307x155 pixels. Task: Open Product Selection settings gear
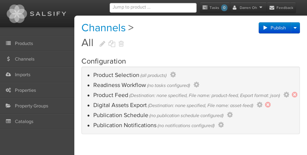click(173, 75)
